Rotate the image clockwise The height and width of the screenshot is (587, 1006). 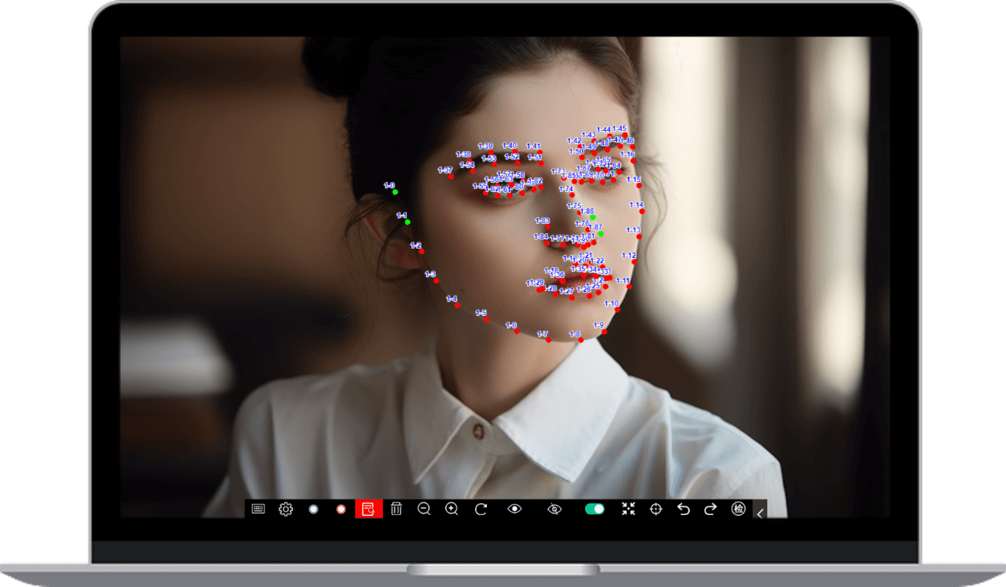[x=479, y=509]
